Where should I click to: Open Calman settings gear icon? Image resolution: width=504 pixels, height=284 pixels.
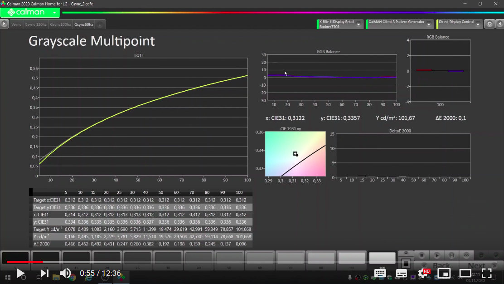coord(489,24)
